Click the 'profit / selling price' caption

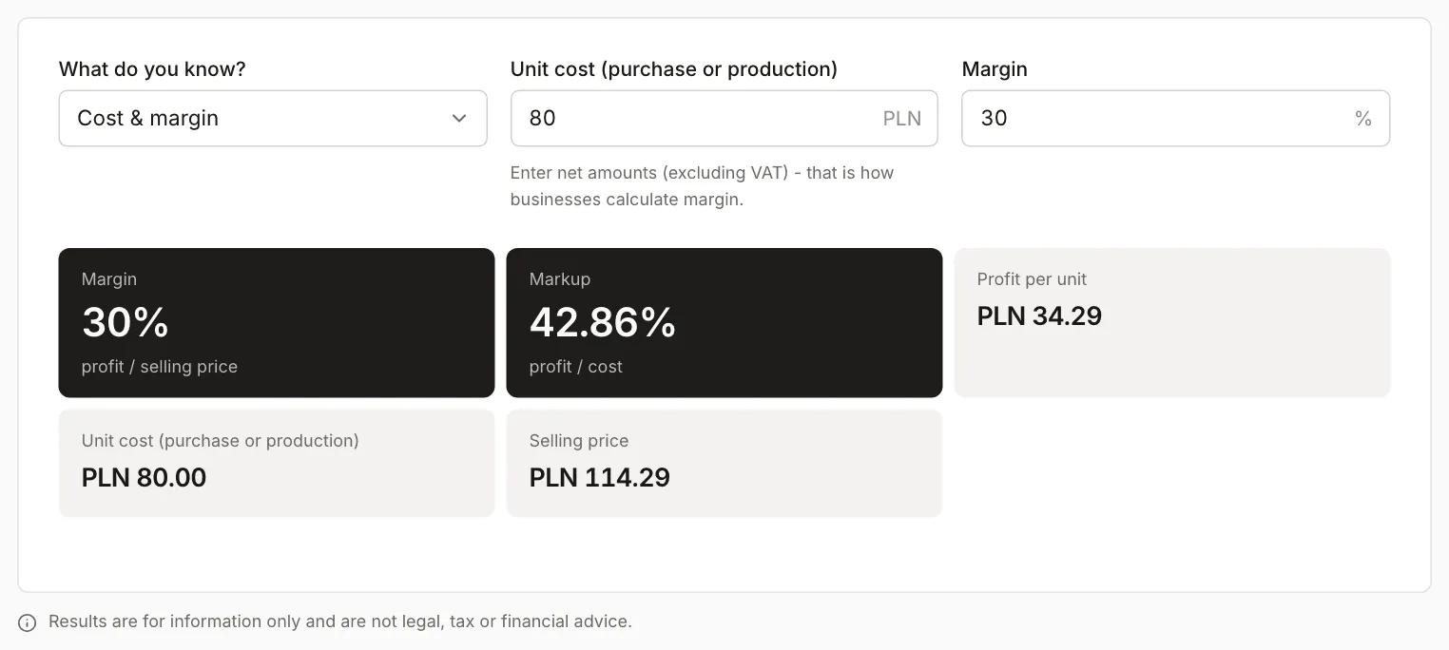point(160,367)
